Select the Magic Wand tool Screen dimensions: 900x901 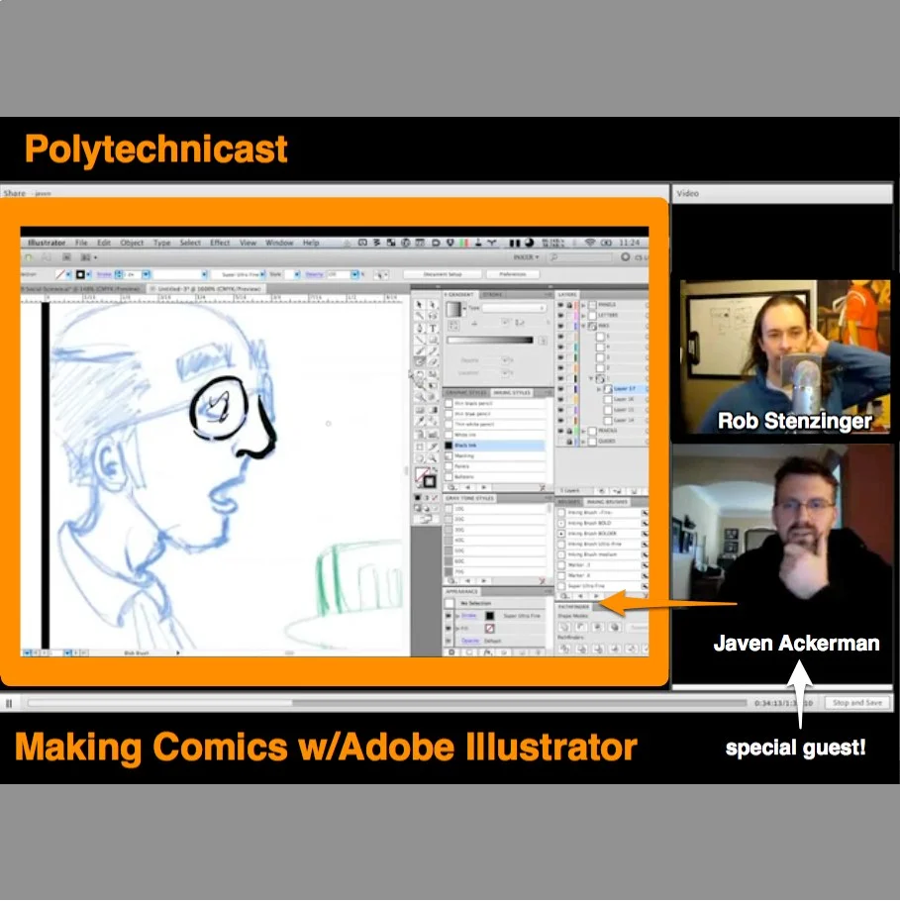tap(419, 316)
